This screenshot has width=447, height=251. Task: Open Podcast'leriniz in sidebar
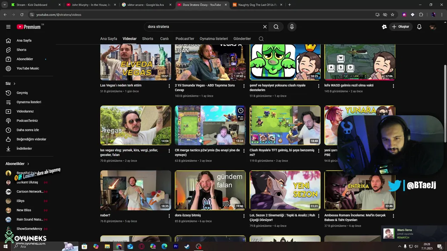28,121
